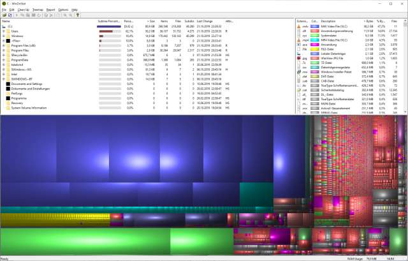
Task: Open the Clean Up menu
Action: [22, 10]
